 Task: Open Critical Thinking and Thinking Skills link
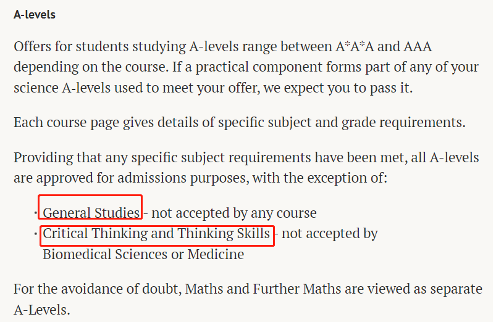click(156, 234)
